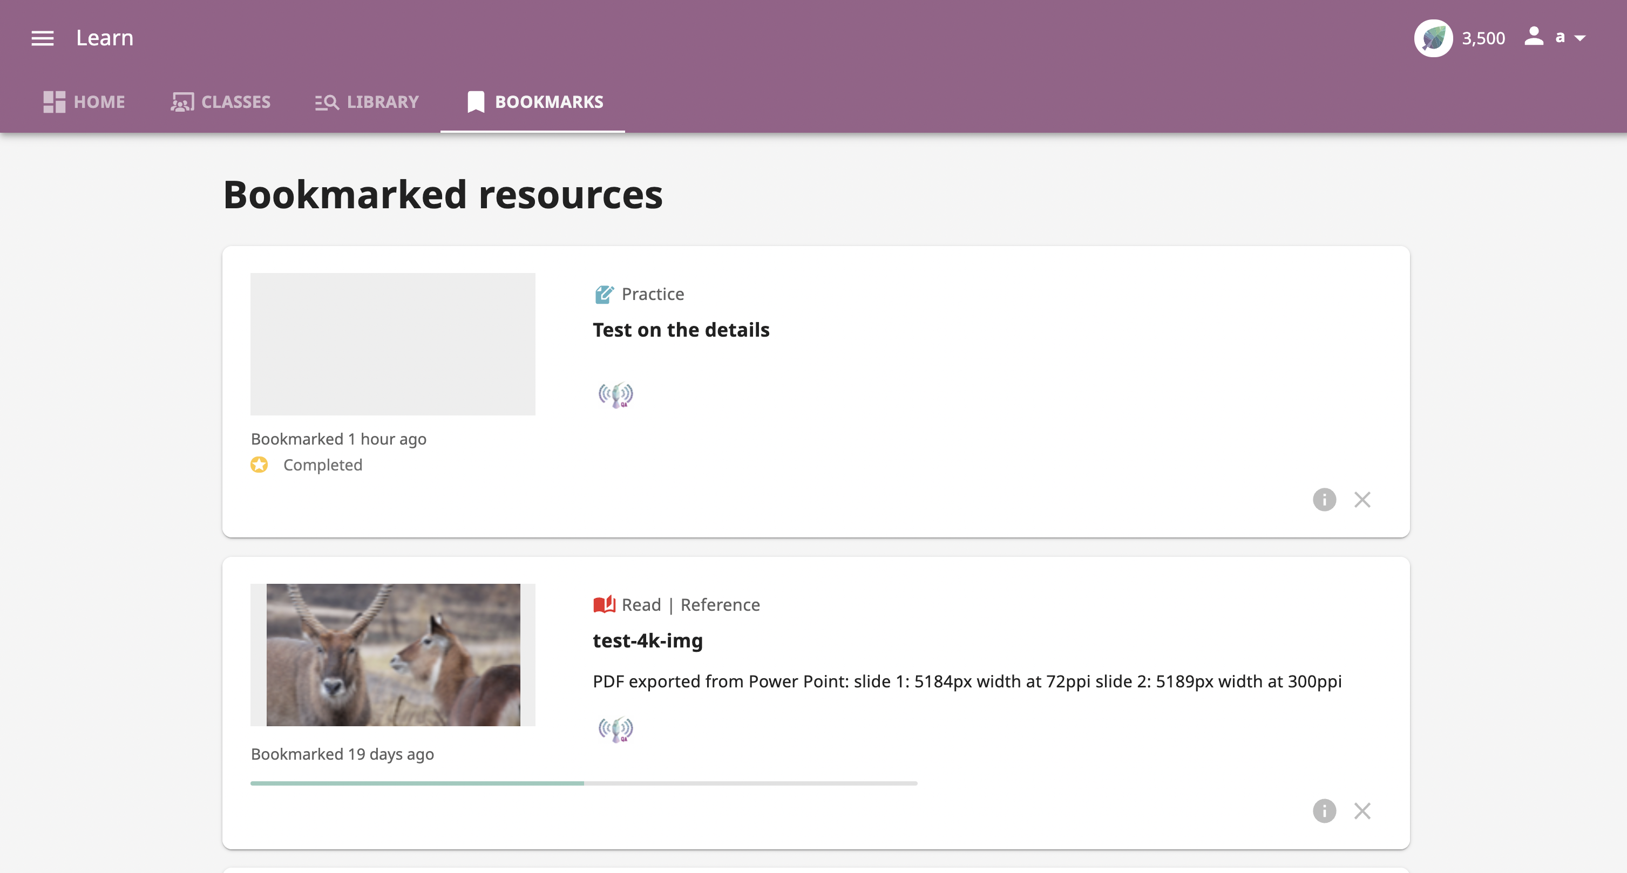The height and width of the screenshot is (873, 1627).
Task: Go to the Home tab
Action: click(x=84, y=101)
